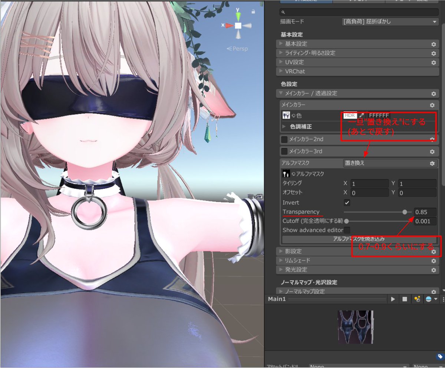Click the inspector search field
The width and height of the screenshot is (445, 368).
pyautogui.click(x=359, y=12)
